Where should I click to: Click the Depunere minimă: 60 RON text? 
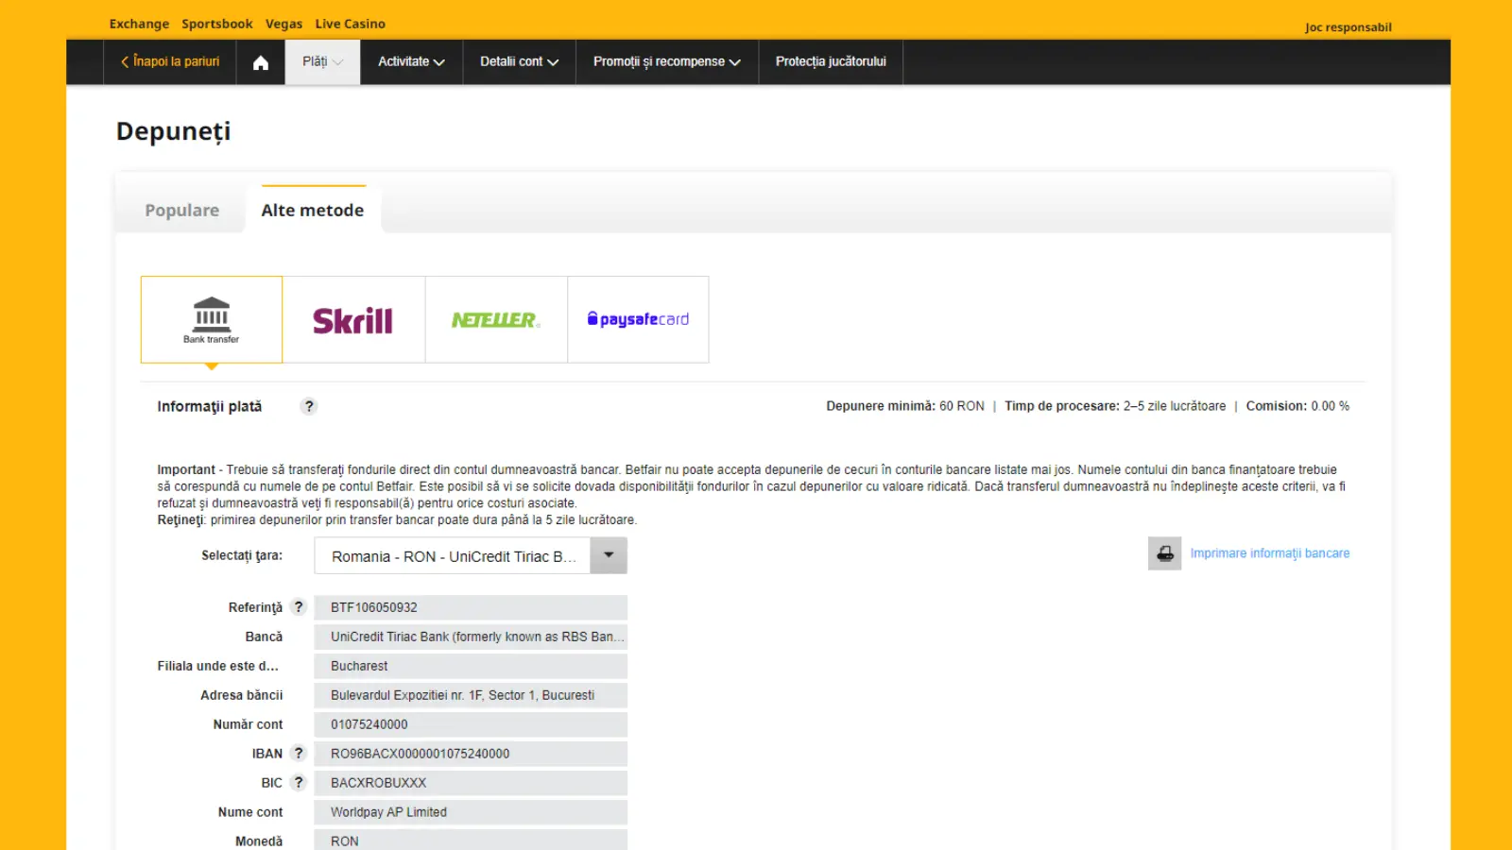904,406
